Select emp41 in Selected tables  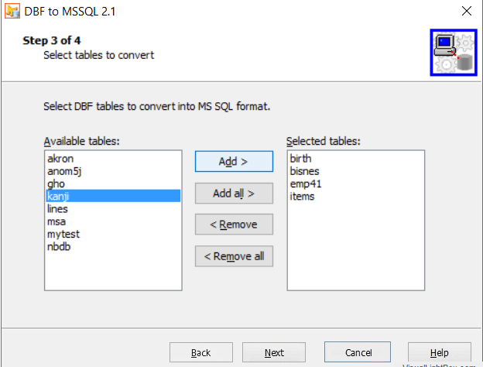click(356, 184)
